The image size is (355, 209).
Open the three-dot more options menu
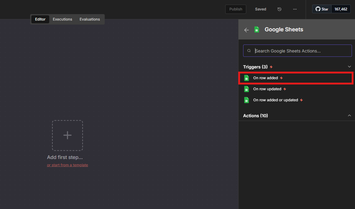tap(295, 9)
